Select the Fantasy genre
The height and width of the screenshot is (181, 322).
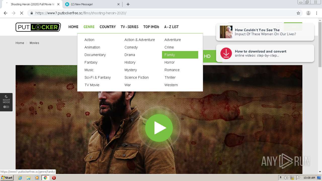click(x=91, y=62)
